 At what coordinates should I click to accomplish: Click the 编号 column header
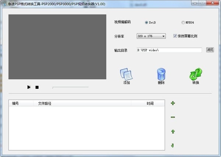[x=21, y=103]
